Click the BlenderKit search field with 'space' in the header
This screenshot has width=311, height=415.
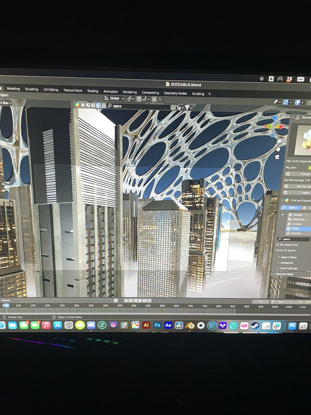point(138,106)
